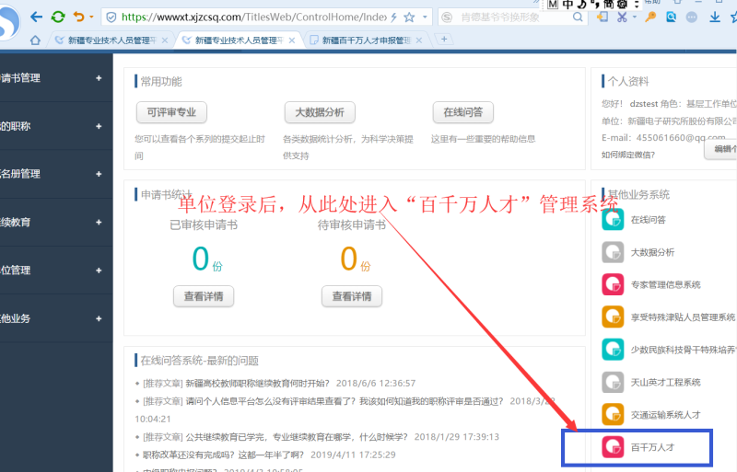This screenshot has width=737, height=472.
Task: Click the 专家管理信息系统 icon
Action: (613, 284)
